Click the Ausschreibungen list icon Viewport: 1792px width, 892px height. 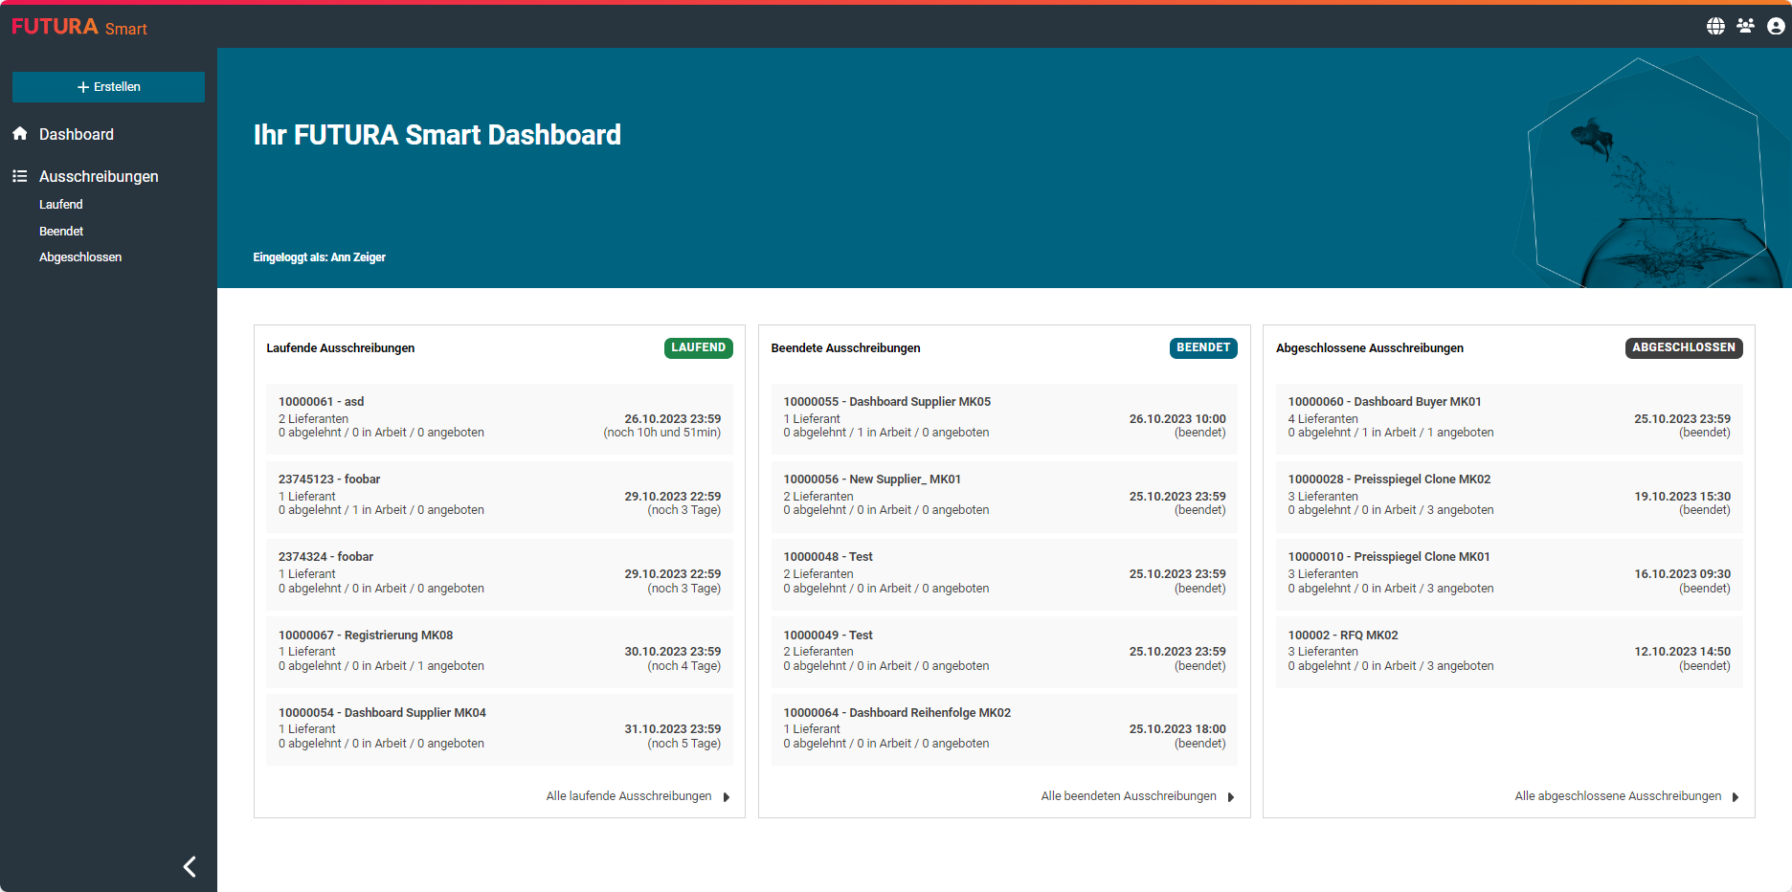coord(19,176)
